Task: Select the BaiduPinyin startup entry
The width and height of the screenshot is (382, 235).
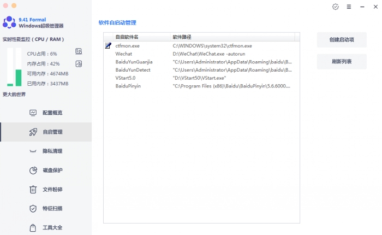Action: click(x=201, y=86)
